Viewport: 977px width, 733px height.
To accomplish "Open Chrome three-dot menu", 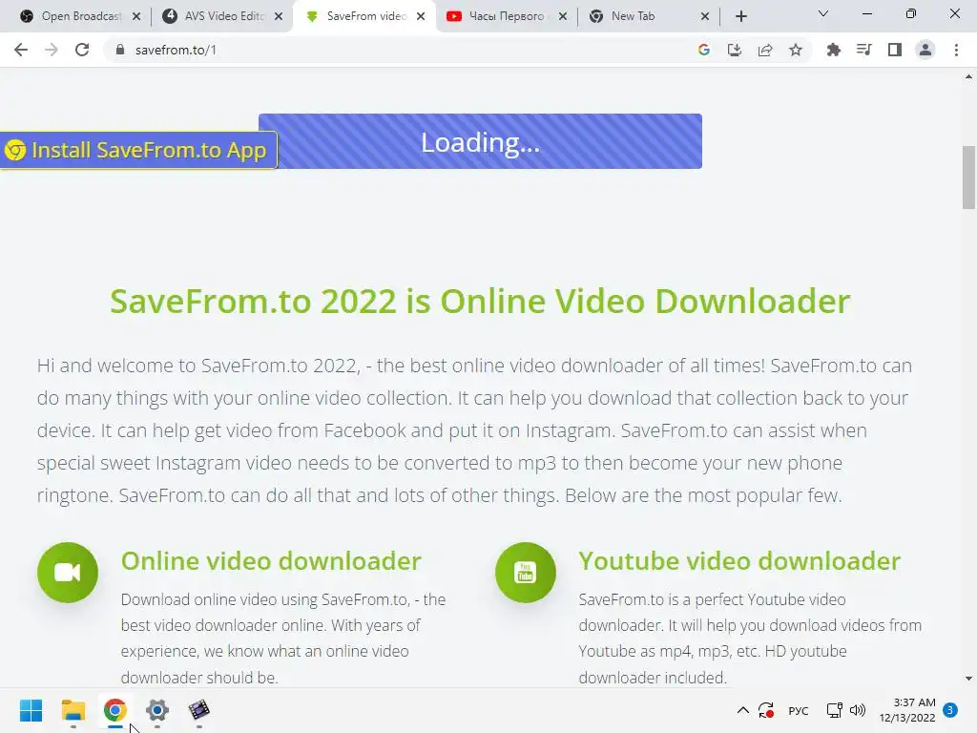I will [x=956, y=50].
